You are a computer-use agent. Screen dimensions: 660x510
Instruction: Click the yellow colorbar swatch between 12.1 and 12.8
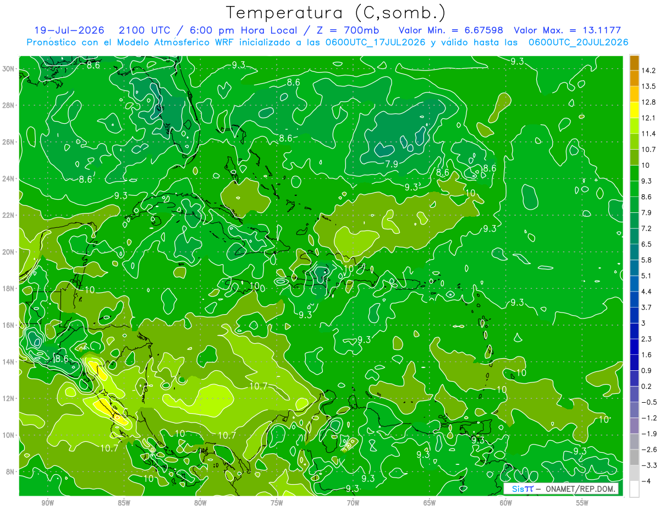634,110
